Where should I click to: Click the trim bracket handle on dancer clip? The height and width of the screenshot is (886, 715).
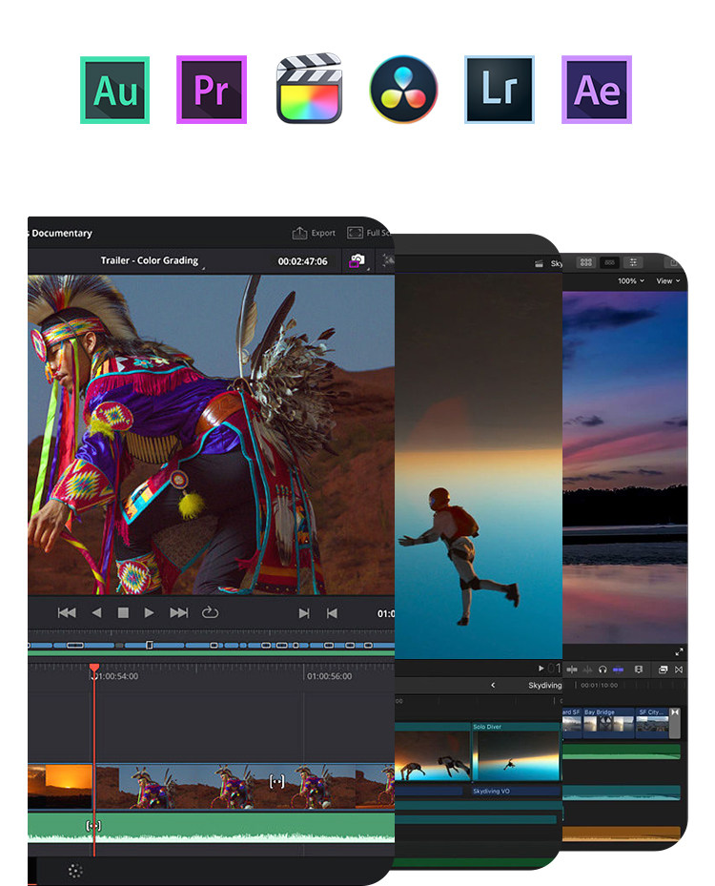276,781
